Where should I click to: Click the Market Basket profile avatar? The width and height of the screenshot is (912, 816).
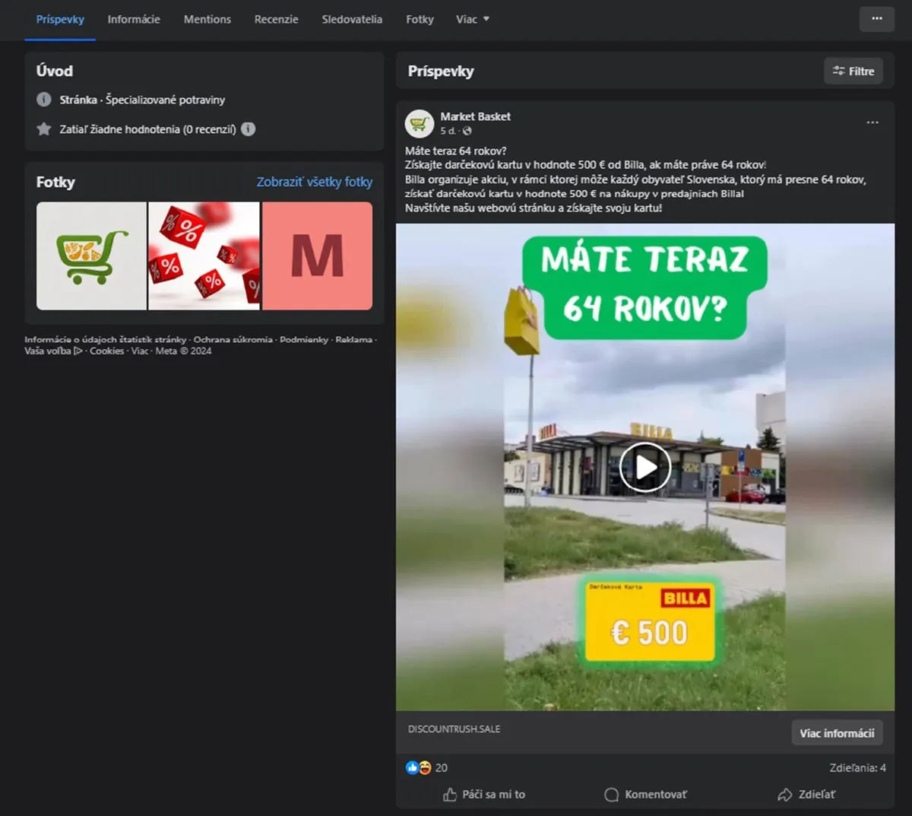pyautogui.click(x=419, y=123)
